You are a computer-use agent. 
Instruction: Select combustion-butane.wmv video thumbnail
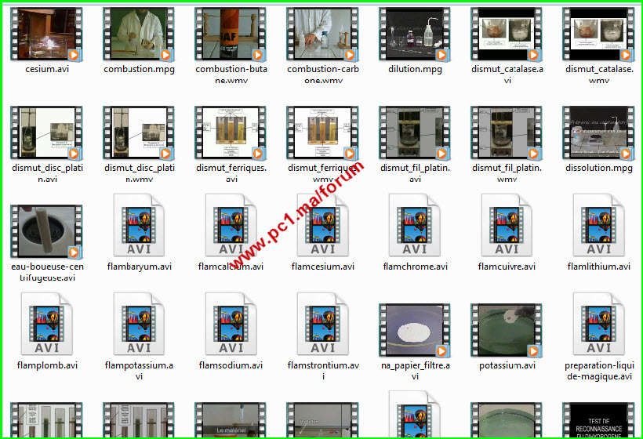click(x=231, y=34)
